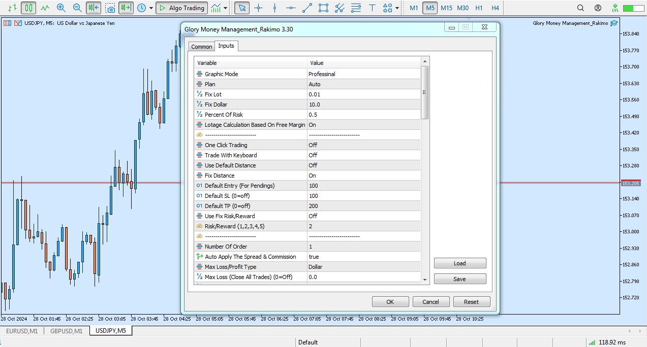Expand the indicators list dropdown arrow
Screen dimensions: 647x347
point(226,8)
